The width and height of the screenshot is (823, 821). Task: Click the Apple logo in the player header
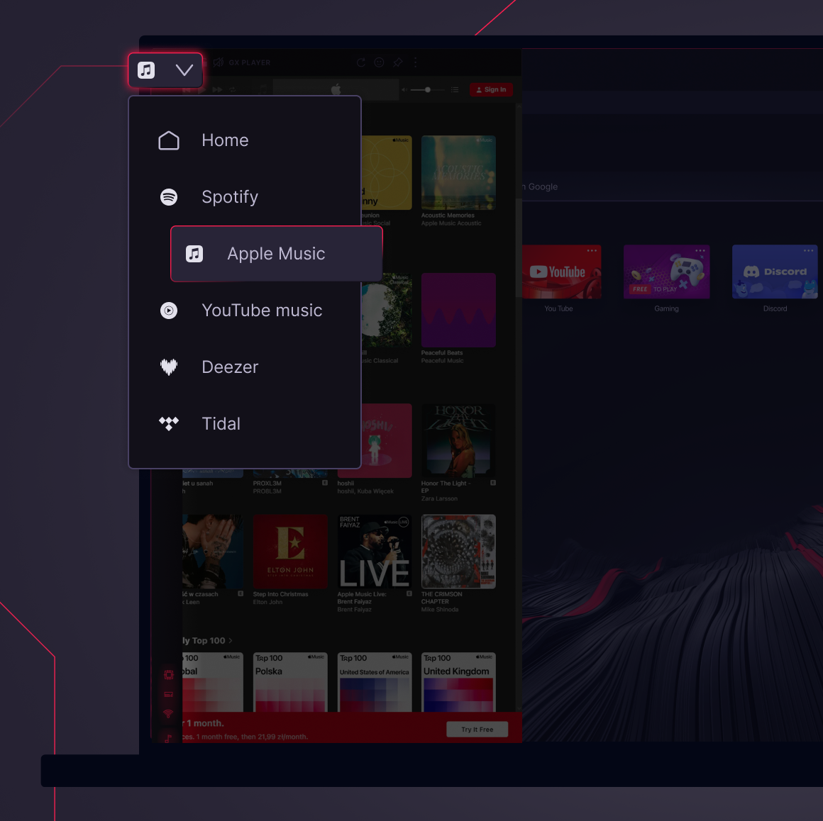click(336, 88)
